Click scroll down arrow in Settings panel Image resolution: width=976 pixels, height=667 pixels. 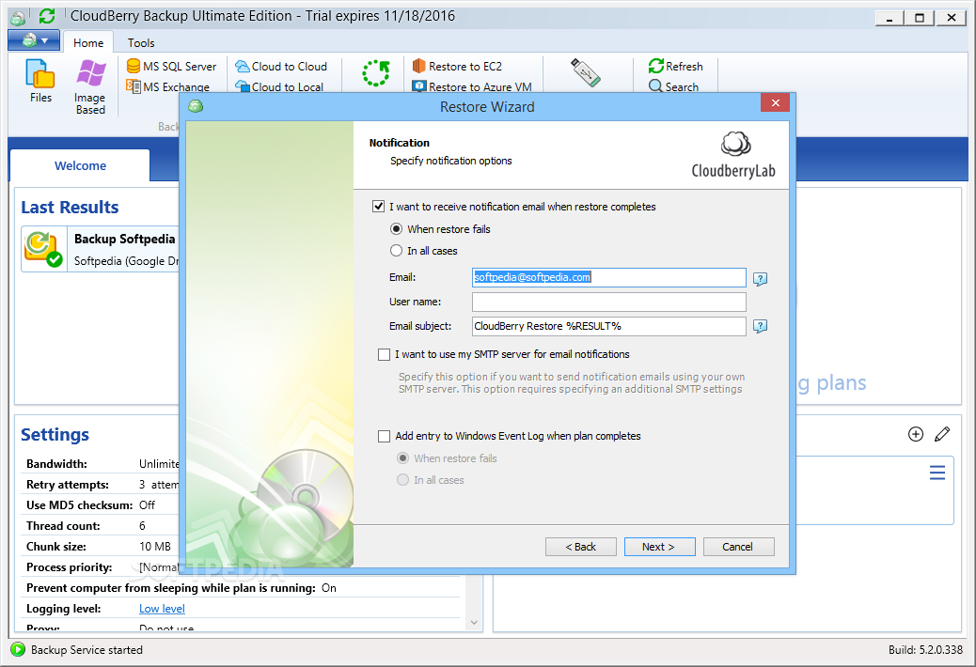click(x=474, y=622)
